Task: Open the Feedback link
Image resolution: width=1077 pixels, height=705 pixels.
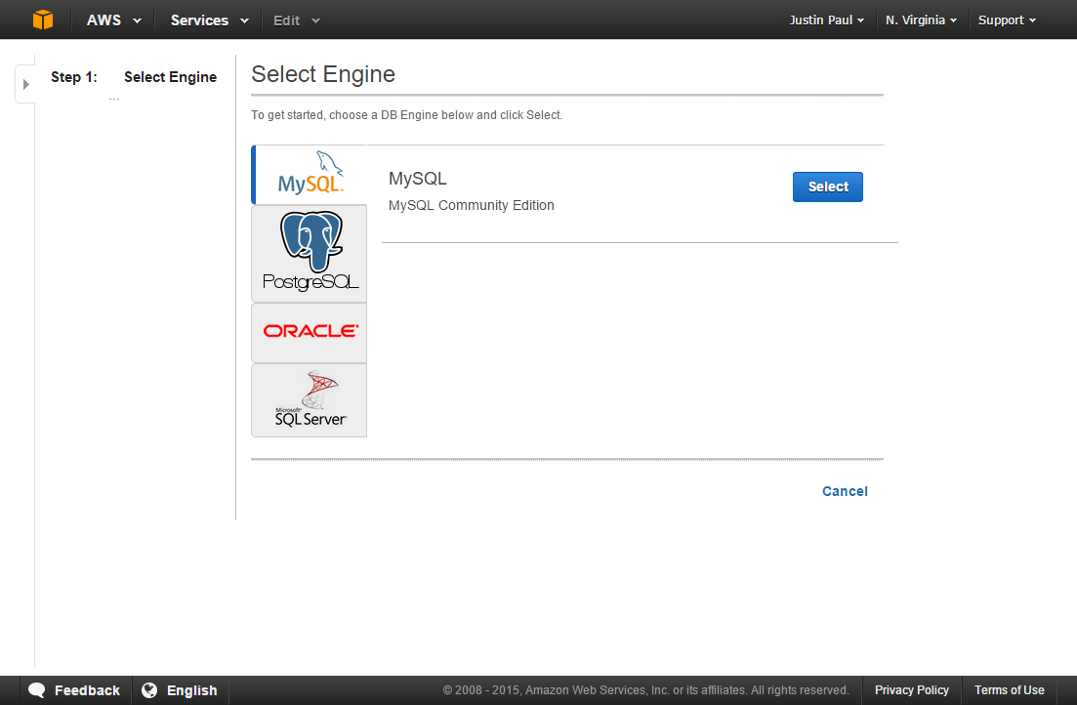Action: tap(87, 690)
